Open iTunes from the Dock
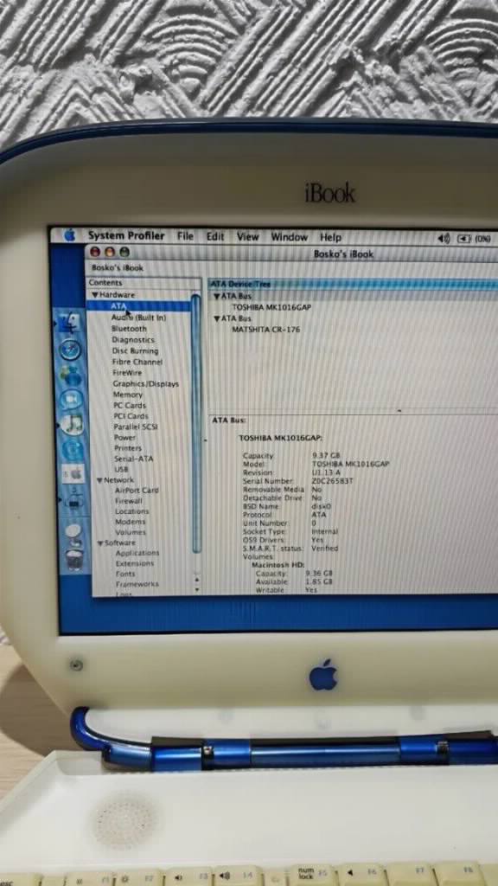 [x=73, y=424]
